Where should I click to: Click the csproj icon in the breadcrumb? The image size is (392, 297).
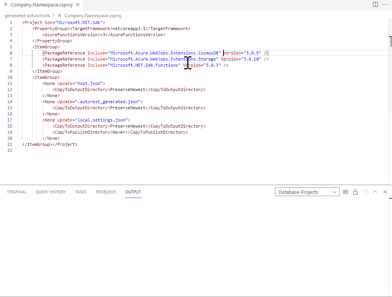click(59, 16)
